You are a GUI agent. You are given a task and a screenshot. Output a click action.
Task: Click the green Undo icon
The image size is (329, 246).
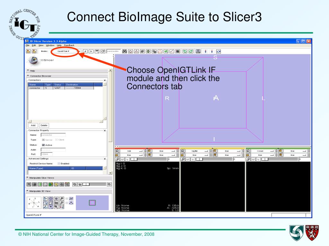click(185, 51)
